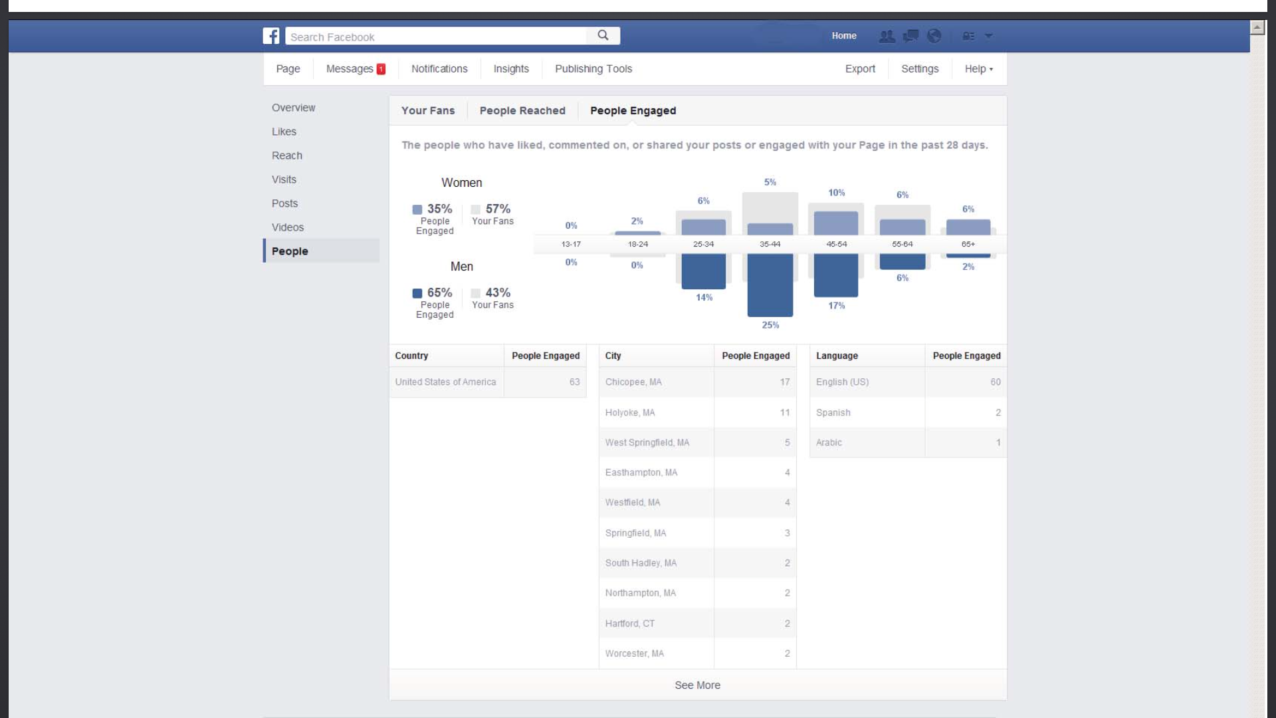Switch to the Your Fans tab

[x=428, y=111]
